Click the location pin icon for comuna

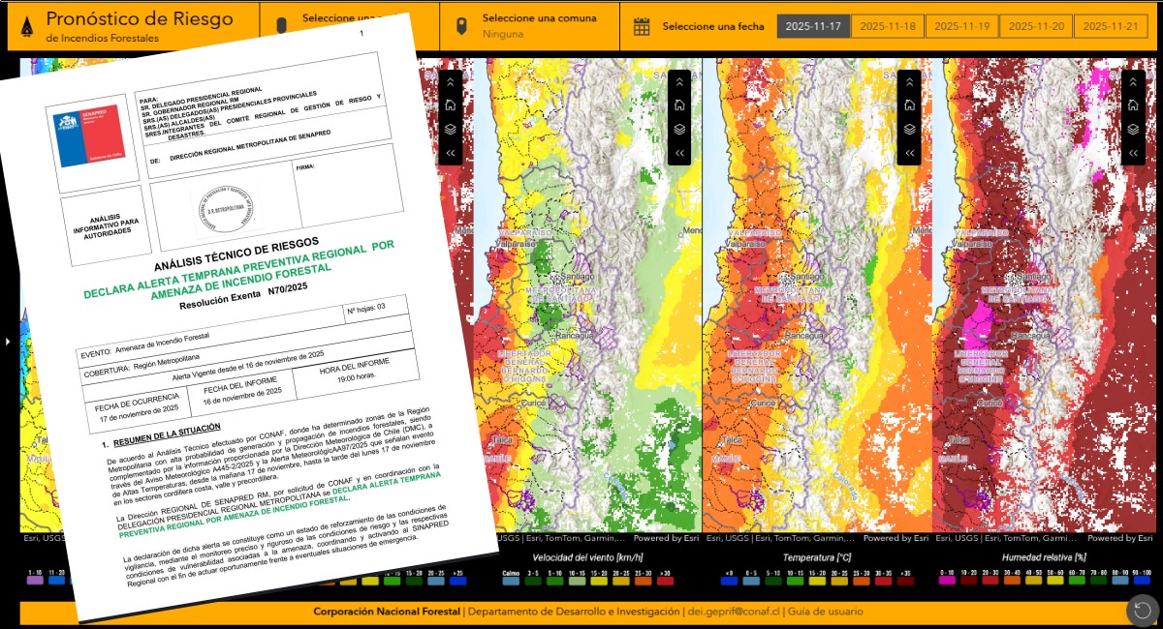click(461, 26)
